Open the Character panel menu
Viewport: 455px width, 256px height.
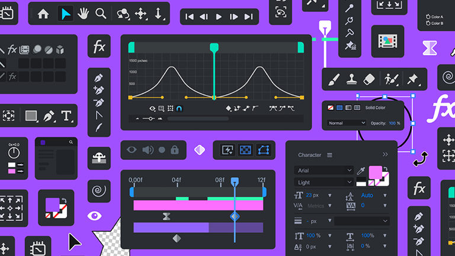[x=329, y=155]
